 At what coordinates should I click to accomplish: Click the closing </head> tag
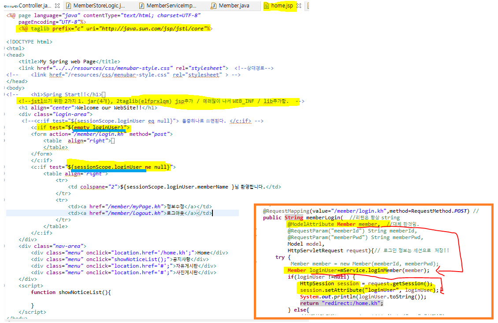[x=17, y=81]
